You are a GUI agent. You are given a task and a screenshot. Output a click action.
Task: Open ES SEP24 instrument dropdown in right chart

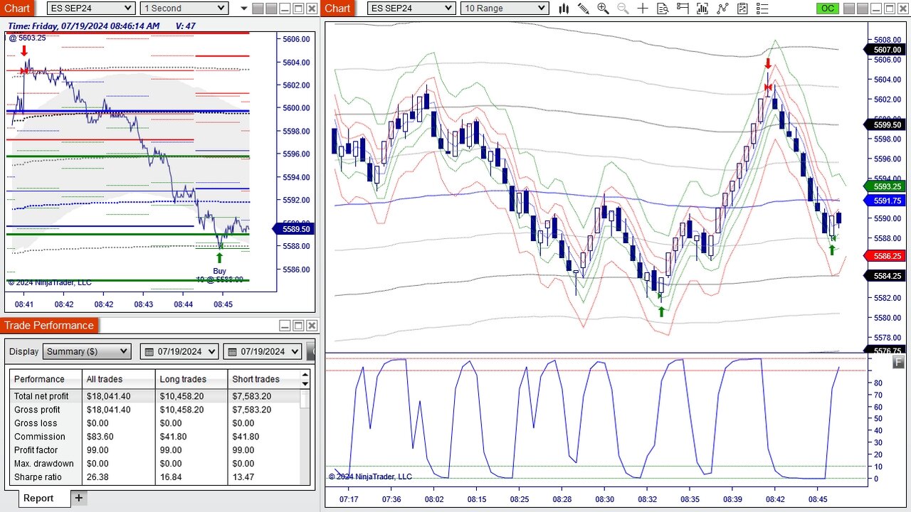[411, 9]
